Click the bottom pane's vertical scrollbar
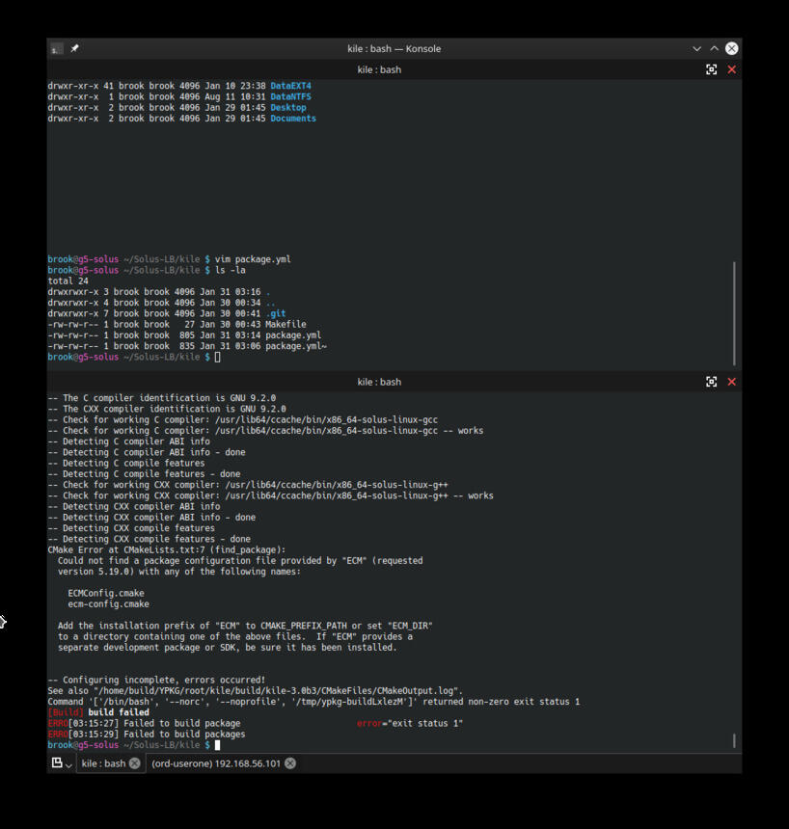 pos(734,740)
